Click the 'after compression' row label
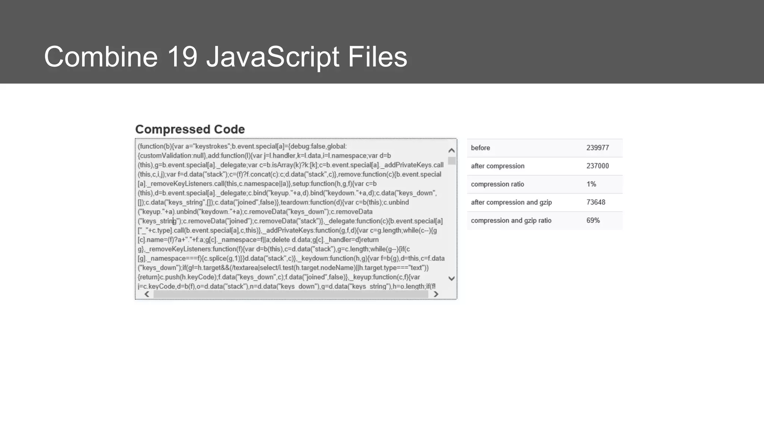 point(498,166)
